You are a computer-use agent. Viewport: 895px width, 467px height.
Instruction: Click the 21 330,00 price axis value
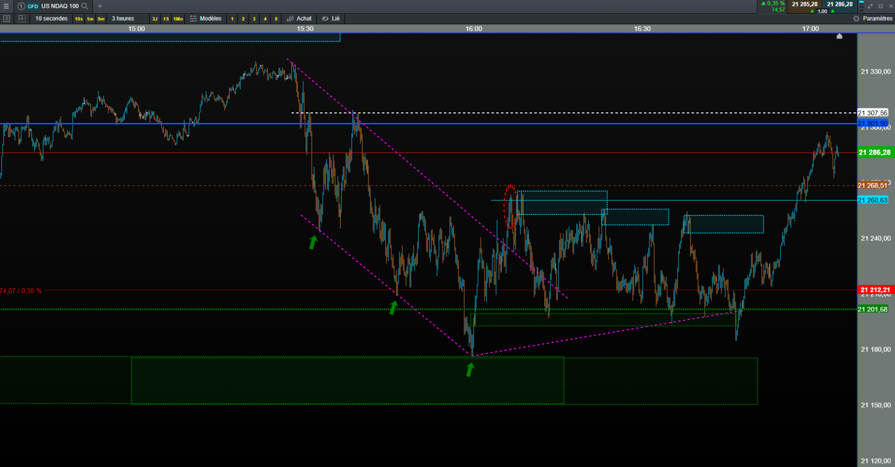point(876,72)
